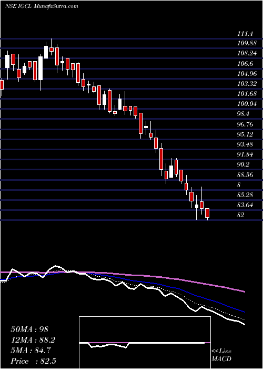Click the 93.48 price axis label
Viewport: 263px width, 369px height.
point(246,144)
